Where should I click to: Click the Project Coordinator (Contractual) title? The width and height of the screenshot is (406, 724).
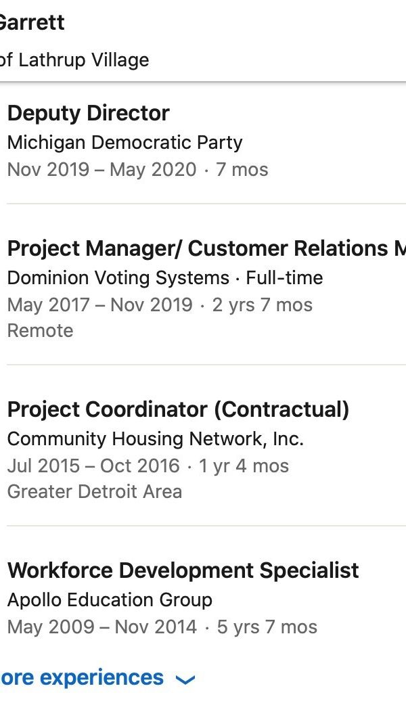point(178,409)
